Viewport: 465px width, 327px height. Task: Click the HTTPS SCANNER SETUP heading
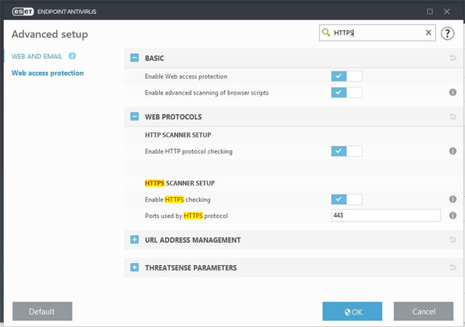pyautogui.click(x=179, y=183)
